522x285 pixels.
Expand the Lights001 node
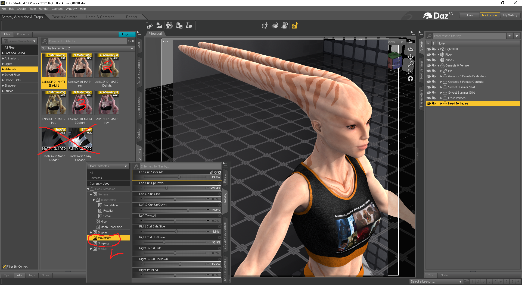438,49
